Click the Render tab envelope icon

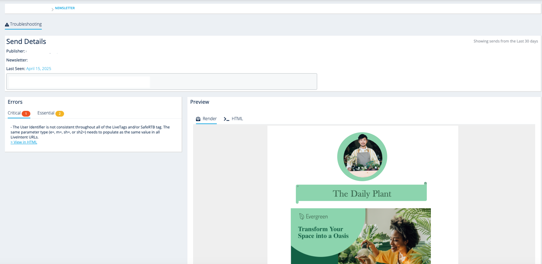pos(198,119)
